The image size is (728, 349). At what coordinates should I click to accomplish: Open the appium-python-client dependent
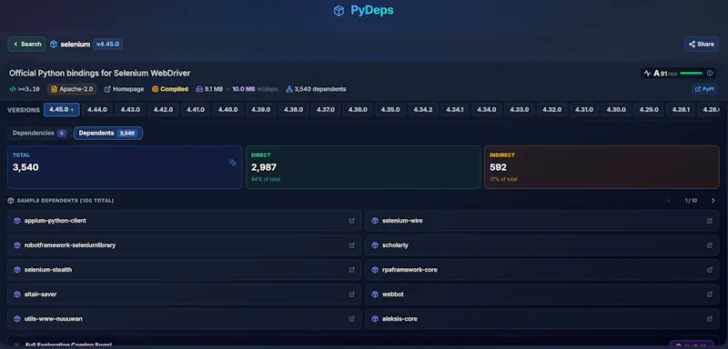point(185,221)
